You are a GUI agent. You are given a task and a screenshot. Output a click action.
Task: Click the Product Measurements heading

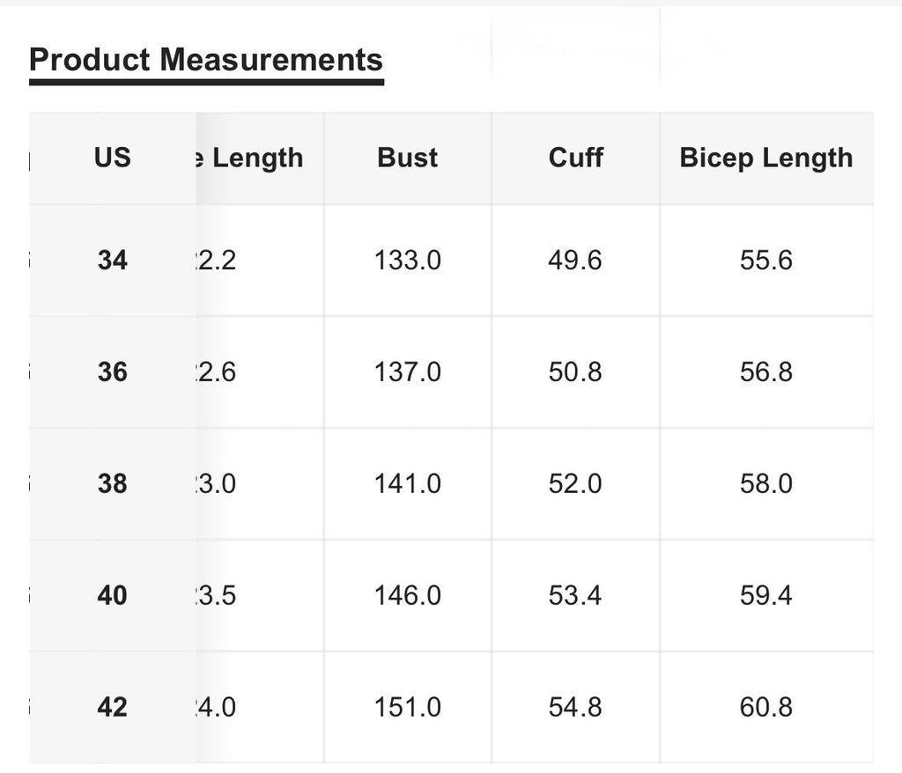(x=206, y=60)
